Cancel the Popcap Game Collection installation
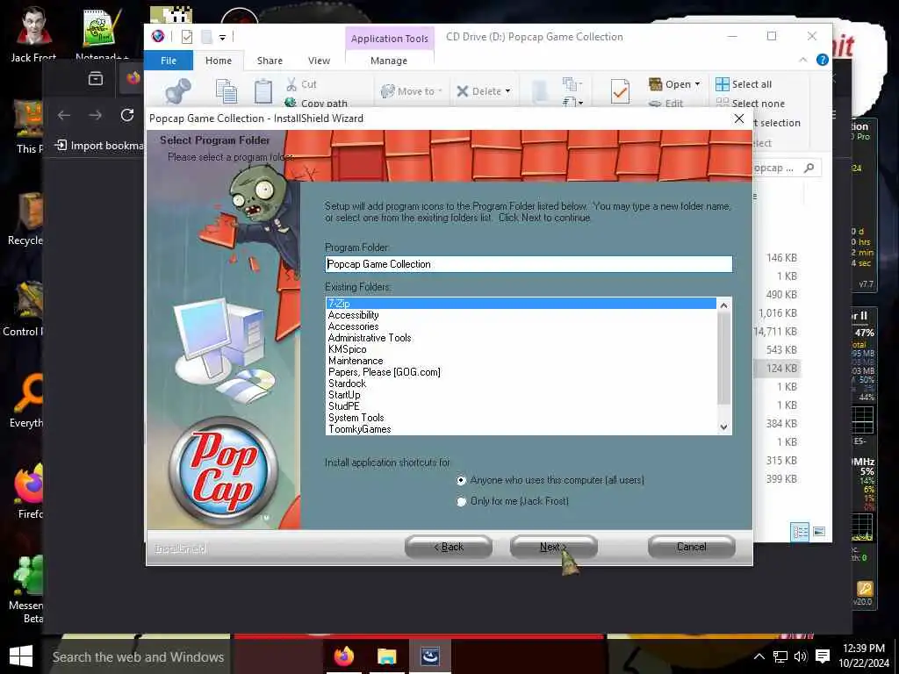The image size is (899, 674). pos(692,547)
